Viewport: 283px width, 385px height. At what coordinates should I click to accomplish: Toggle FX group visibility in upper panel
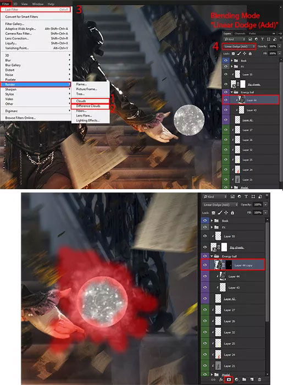tap(226, 67)
